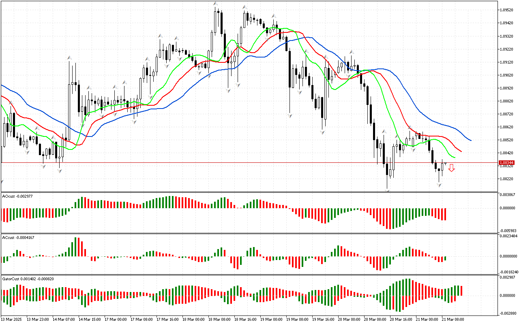This screenshot has height=324, width=519.
Task: Select the red current price tag 1.08344
Action: 507,163
